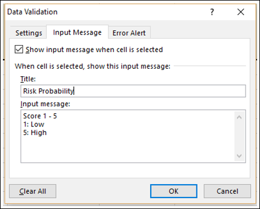Click the Title: field label
The height and width of the screenshot is (209, 260).
[x=28, y=79]
